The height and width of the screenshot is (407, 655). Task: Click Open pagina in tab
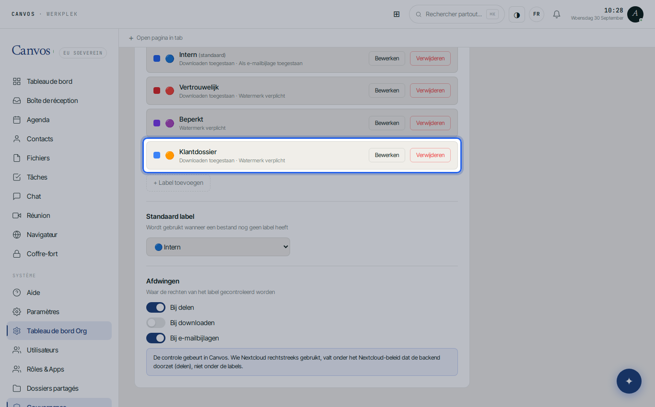pos(155,38)
